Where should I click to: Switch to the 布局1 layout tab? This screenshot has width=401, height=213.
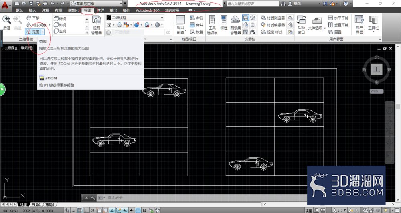click(x=36, y=205)
